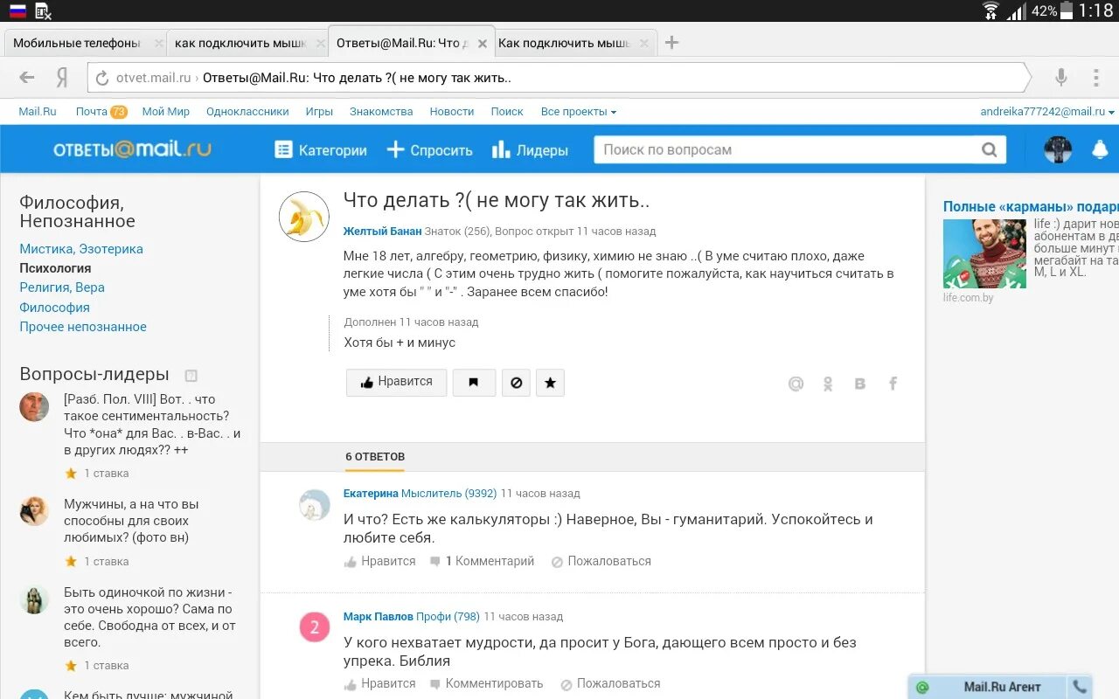Share question via Facebook icon
Viewport: 1119px width, 699px height.
point(893,384)
